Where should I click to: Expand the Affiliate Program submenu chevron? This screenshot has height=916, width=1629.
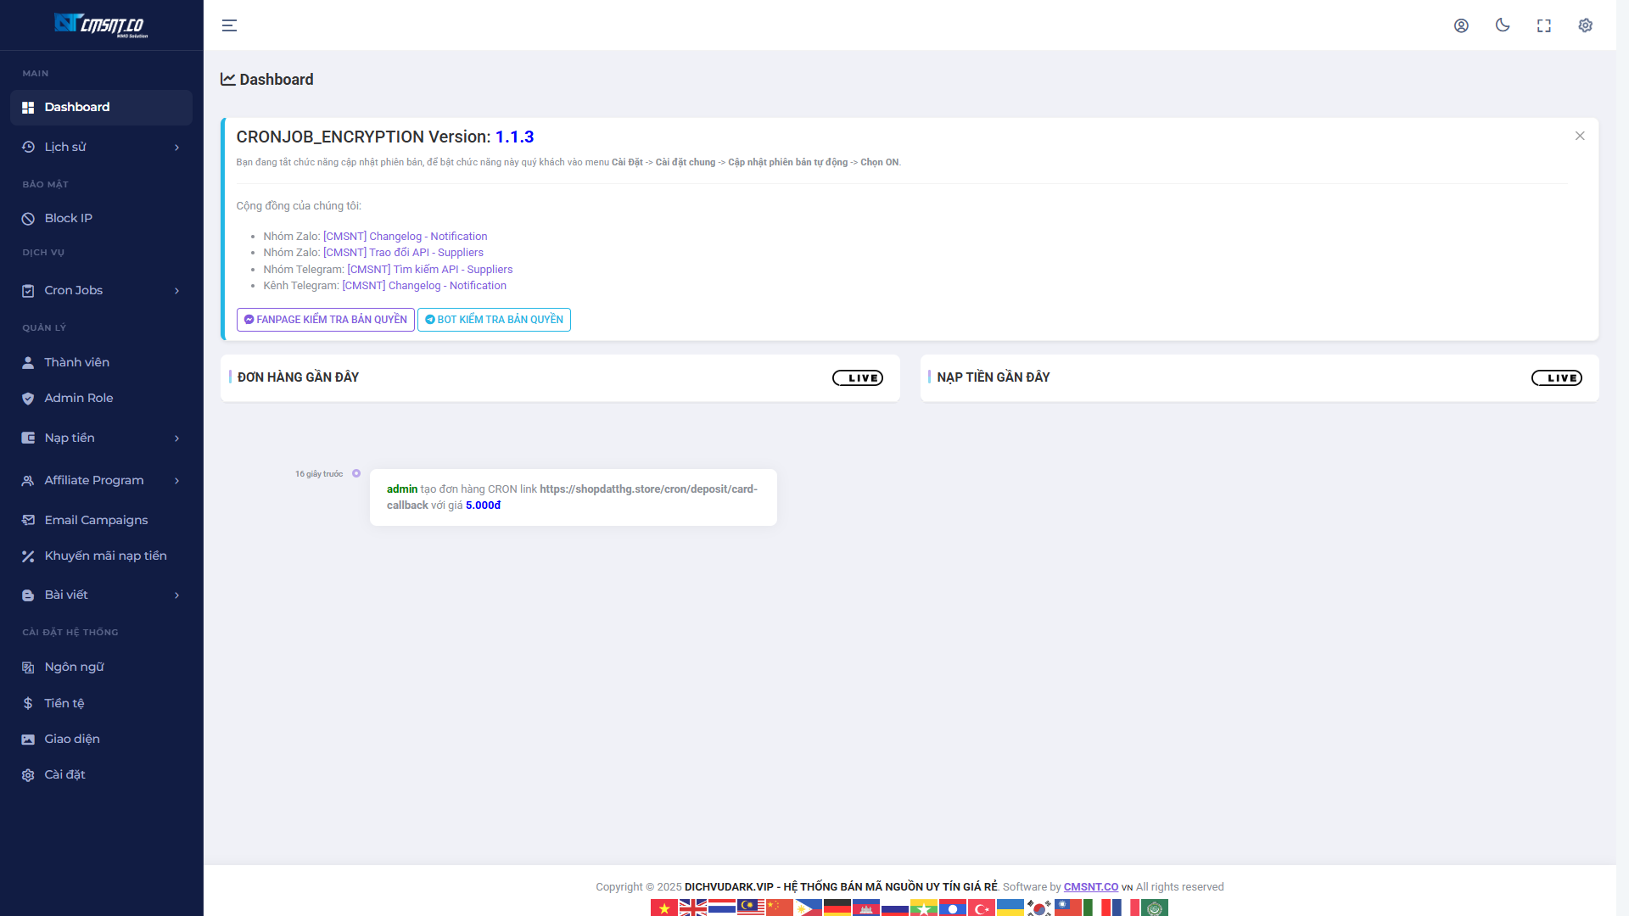(x=176, y=481)
